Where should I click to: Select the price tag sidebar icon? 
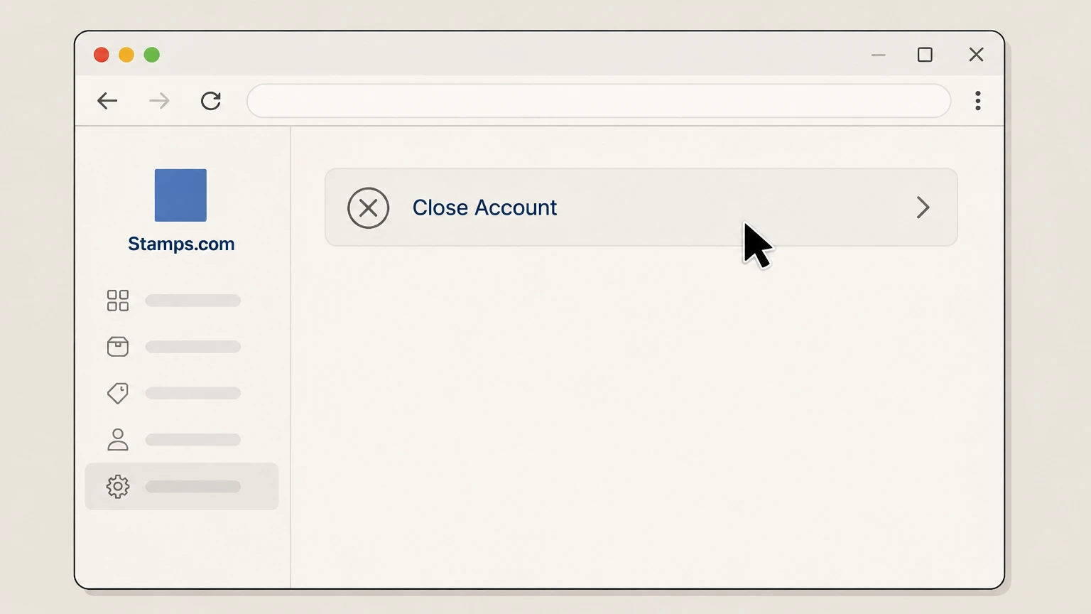pos(118,393)
